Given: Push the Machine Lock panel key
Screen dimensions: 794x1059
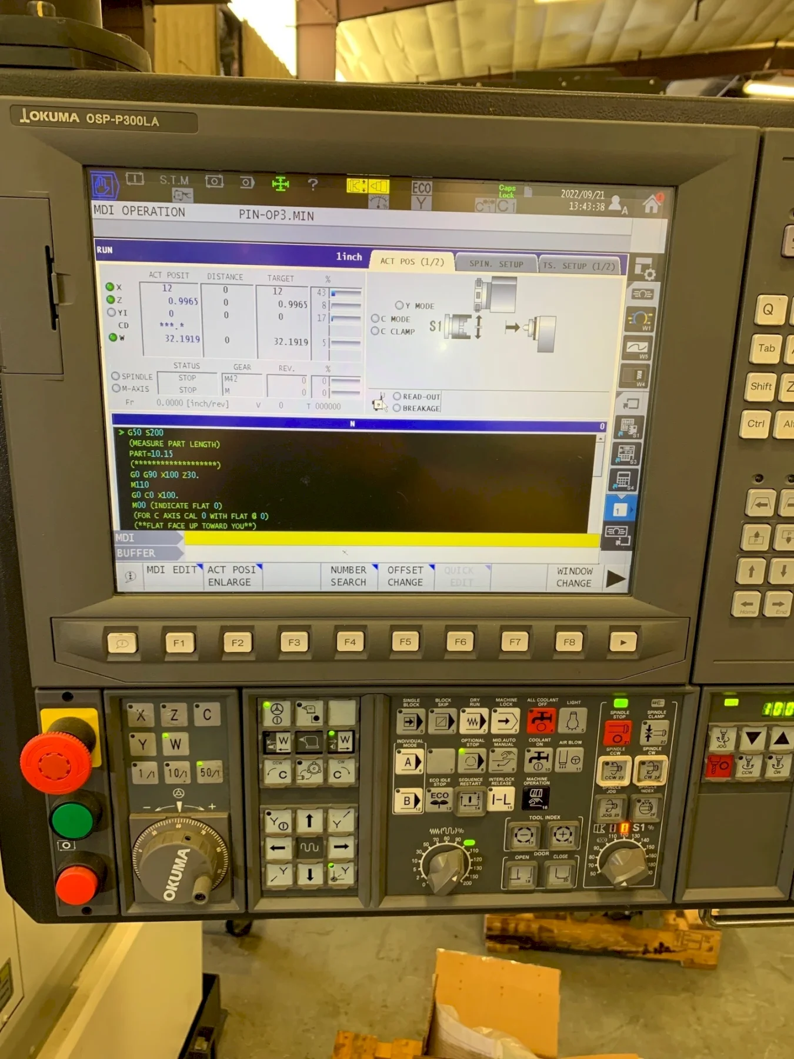Looking at the screenshot, I should [506, 721].
